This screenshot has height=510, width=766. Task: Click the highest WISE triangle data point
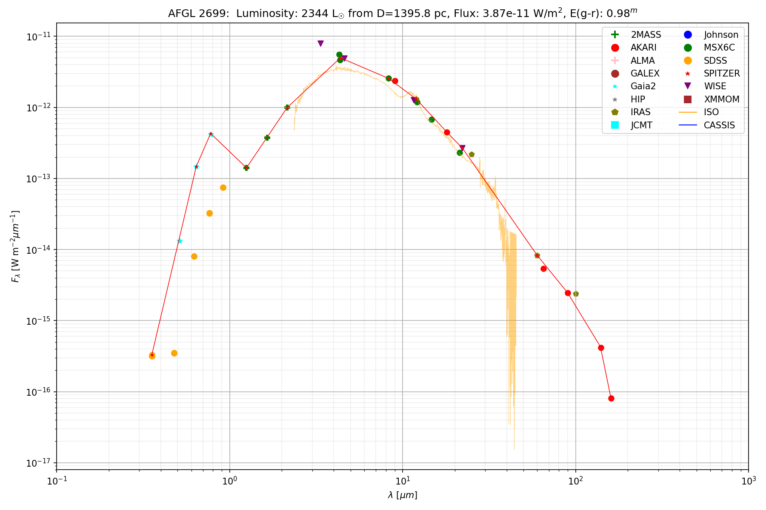click(x=320, y=43)
